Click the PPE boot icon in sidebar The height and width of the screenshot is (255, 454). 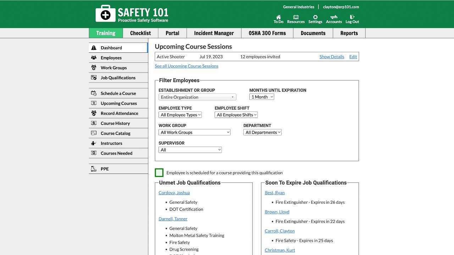click(x=94, y=169)
